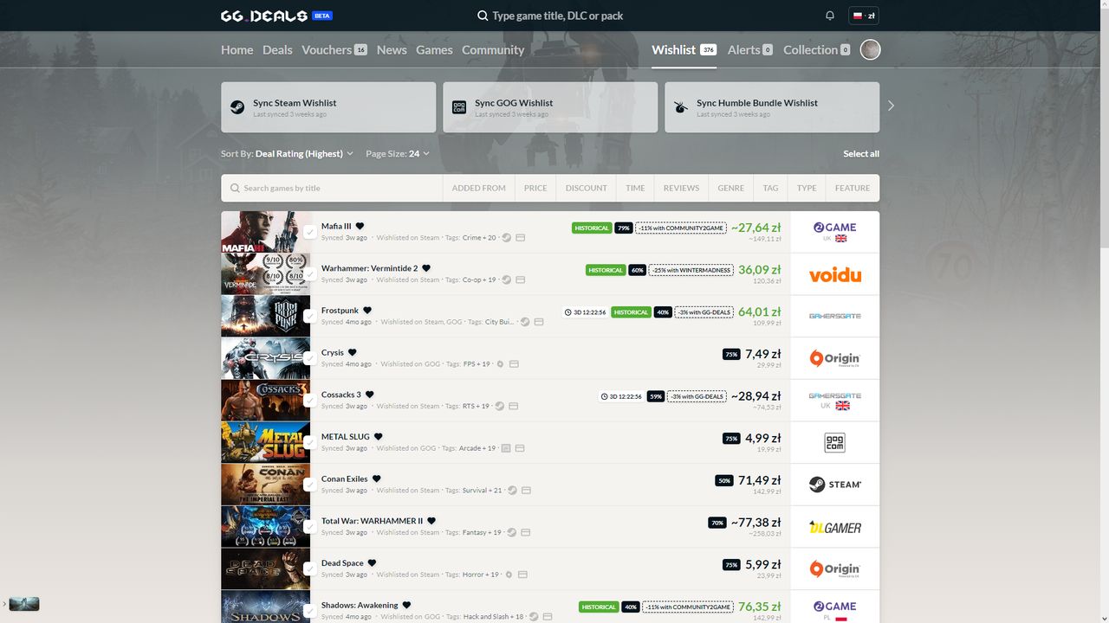Tick the checkbox on Crysis
The height and width of the screenshot is (623, 1109).
310,358
